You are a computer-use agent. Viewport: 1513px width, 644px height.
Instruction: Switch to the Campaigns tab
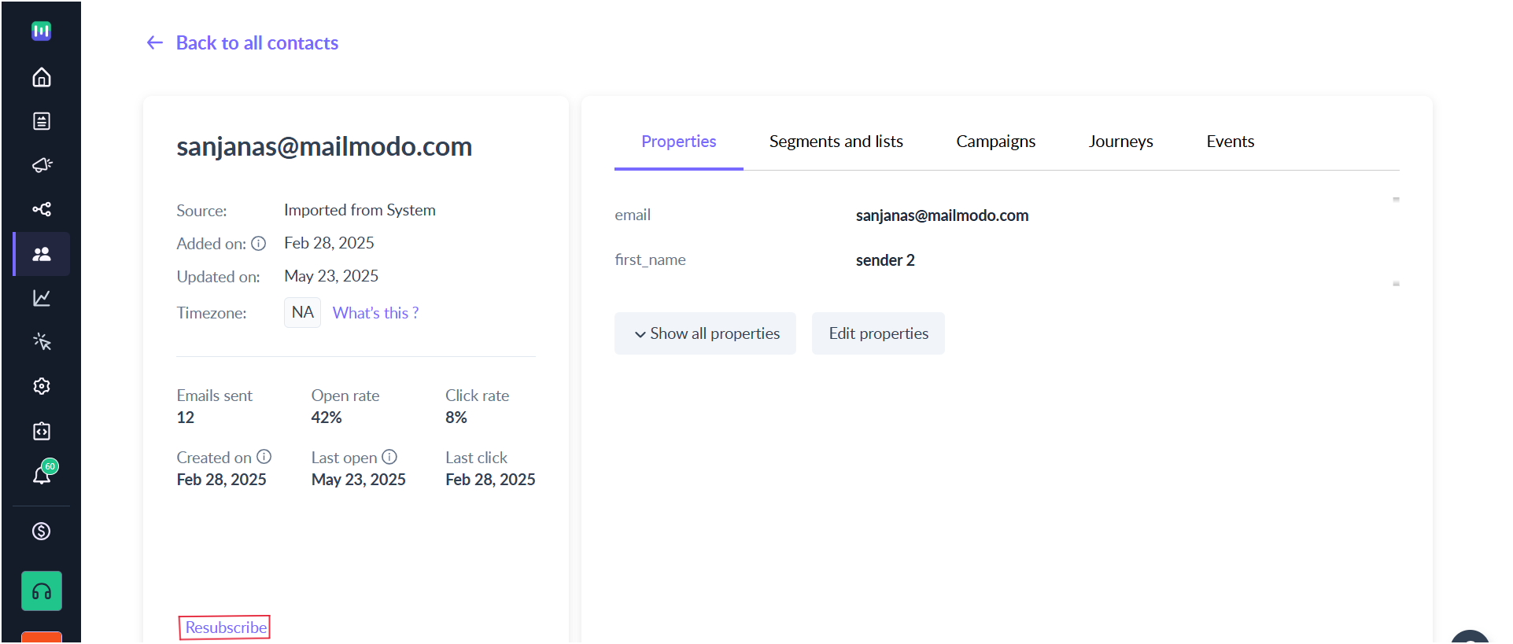995,142
